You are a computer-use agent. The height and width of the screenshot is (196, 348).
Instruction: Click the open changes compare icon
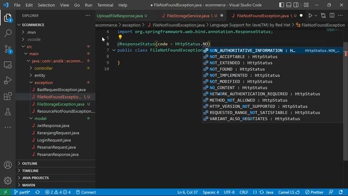click(324, 16)
